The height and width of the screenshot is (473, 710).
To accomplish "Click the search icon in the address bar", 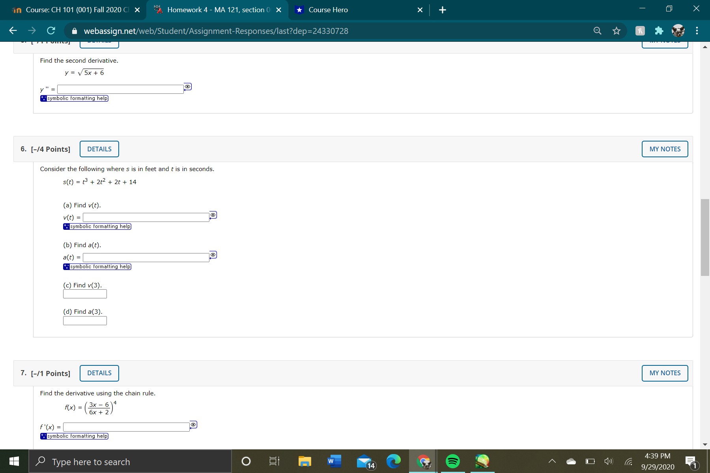I will click(597, 31).
